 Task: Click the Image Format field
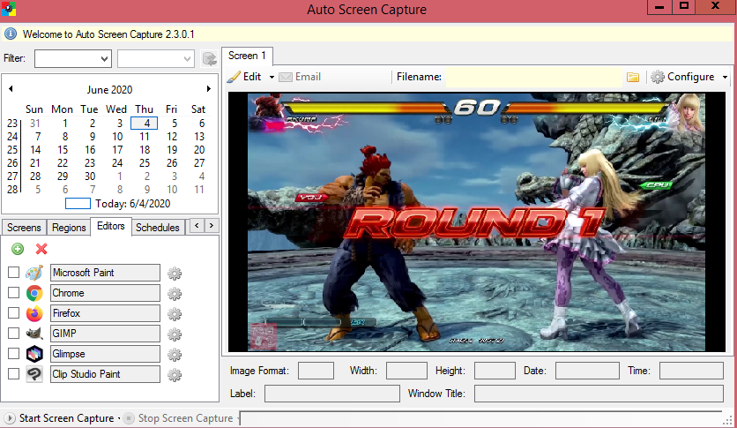click(316, 371)
